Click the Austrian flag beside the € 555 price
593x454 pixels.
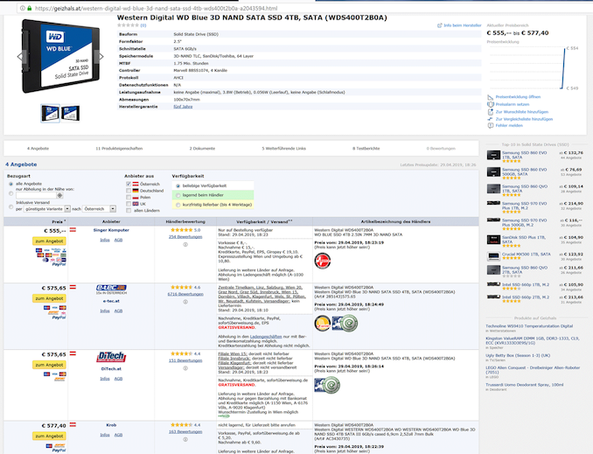tap(73, 229)
